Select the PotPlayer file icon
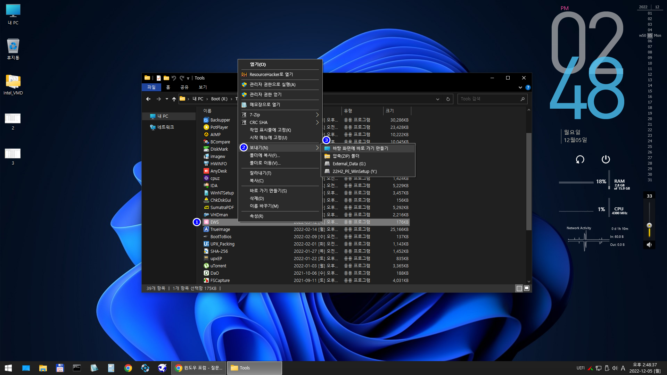This screenshot has height=375, width=667. pos(206,127)
